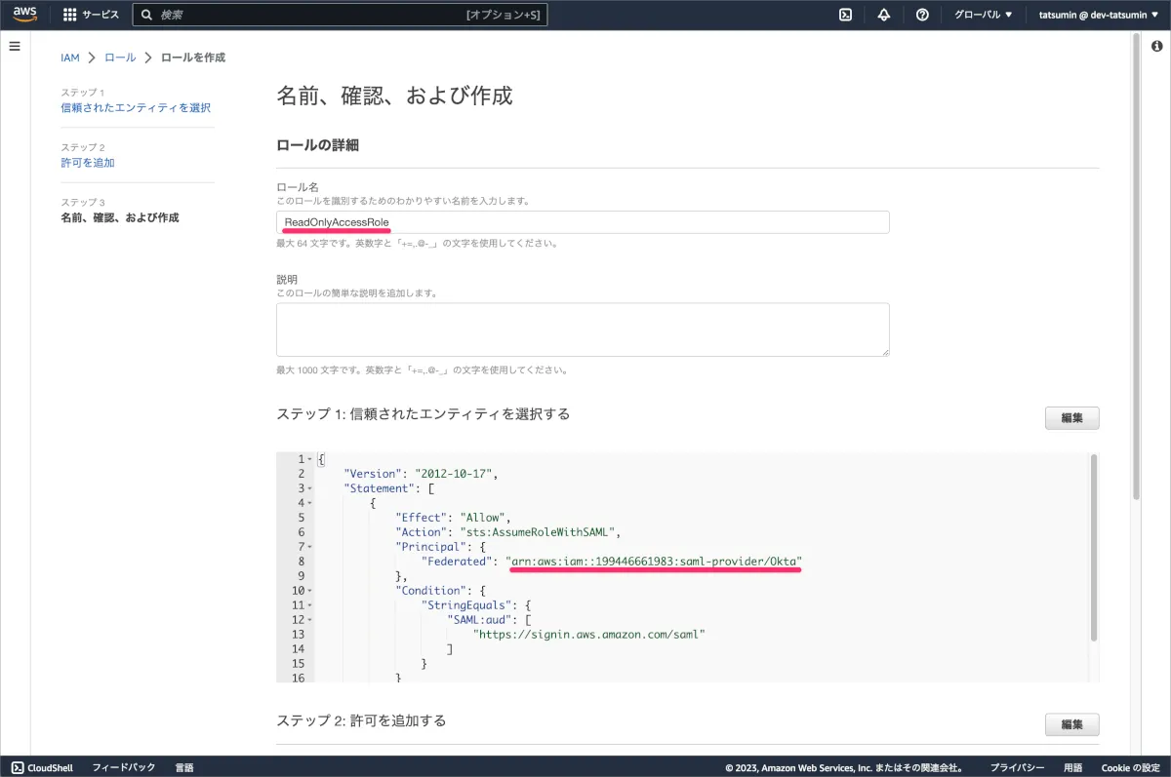Open the notifications bell

pos(884,15)
